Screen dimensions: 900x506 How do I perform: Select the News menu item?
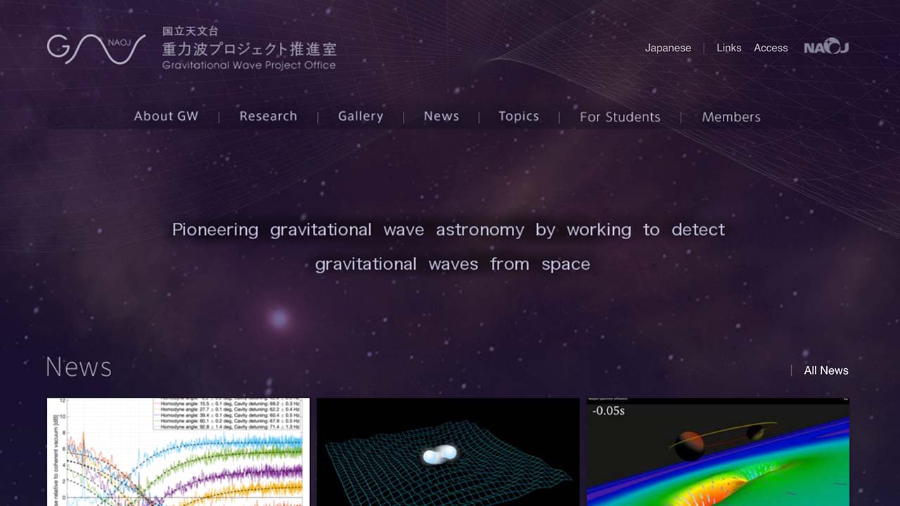pos(441,116)
